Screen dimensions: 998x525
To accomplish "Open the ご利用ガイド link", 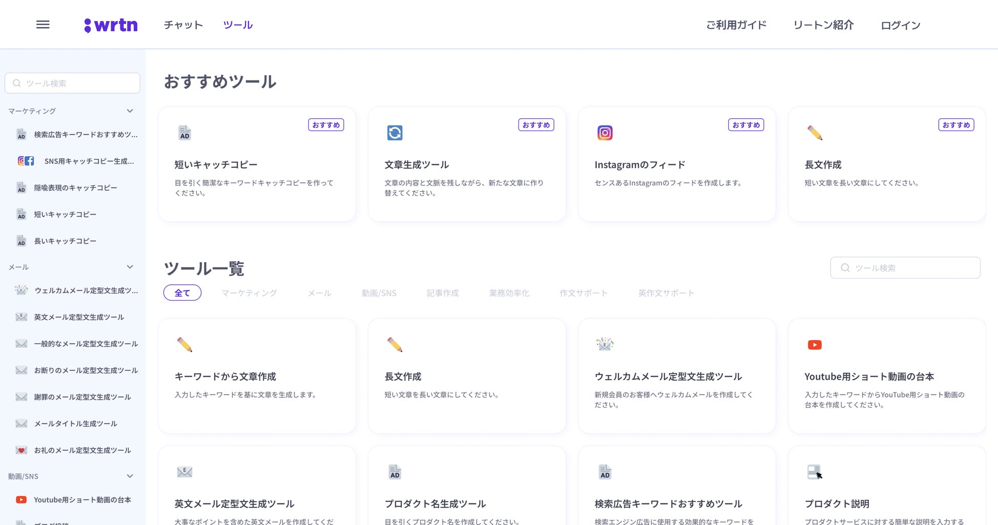I will 736,25.
